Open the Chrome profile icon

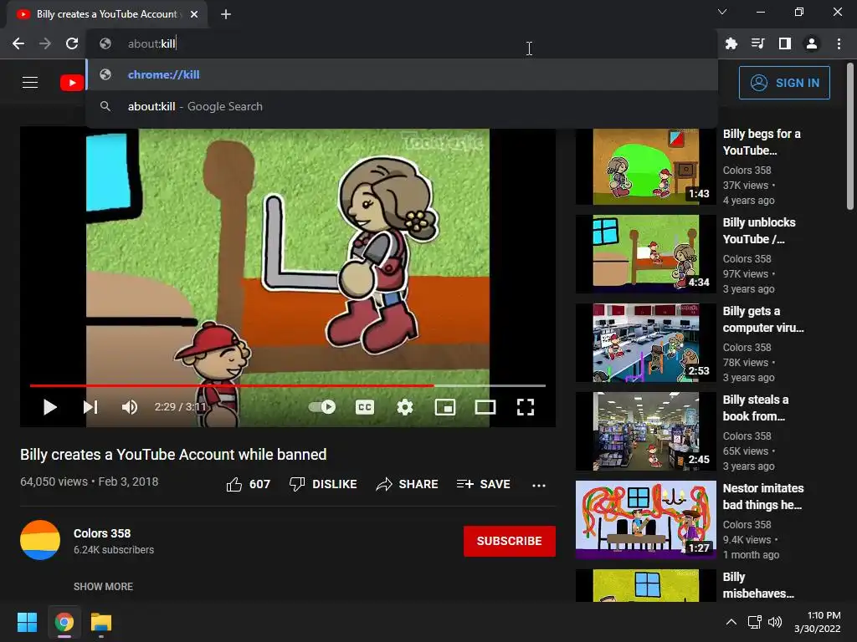coord(812,43)
